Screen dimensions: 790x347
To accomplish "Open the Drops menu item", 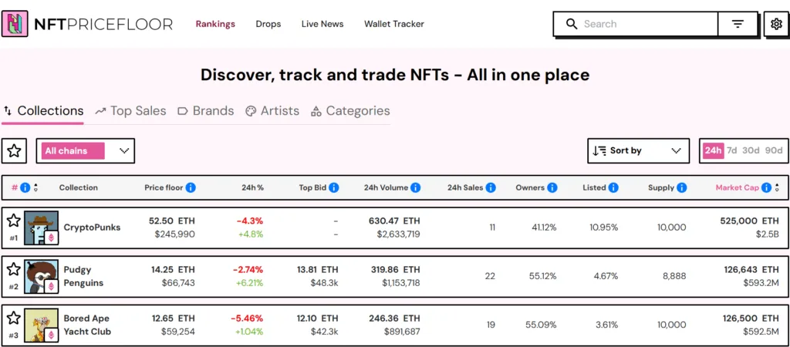I will [x=268, y=24].
